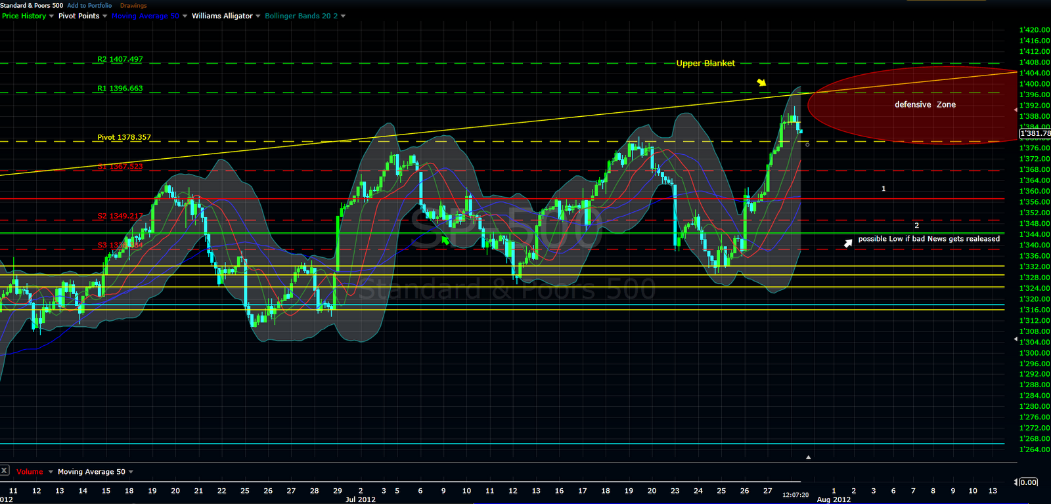Click the date label 23 on the time axis
This screenshot has height=504, width=1051.
(675, 490)
